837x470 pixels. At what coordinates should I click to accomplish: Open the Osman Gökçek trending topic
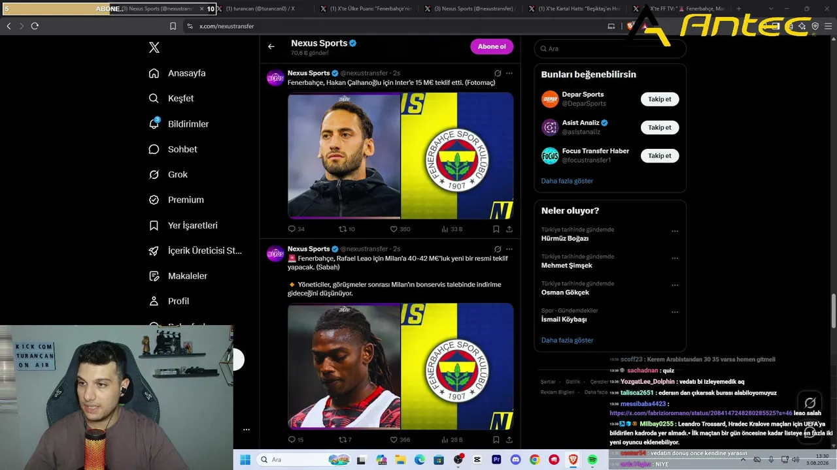tap(565, 292)
